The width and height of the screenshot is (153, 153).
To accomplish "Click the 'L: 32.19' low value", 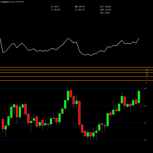I will [80, 10].
